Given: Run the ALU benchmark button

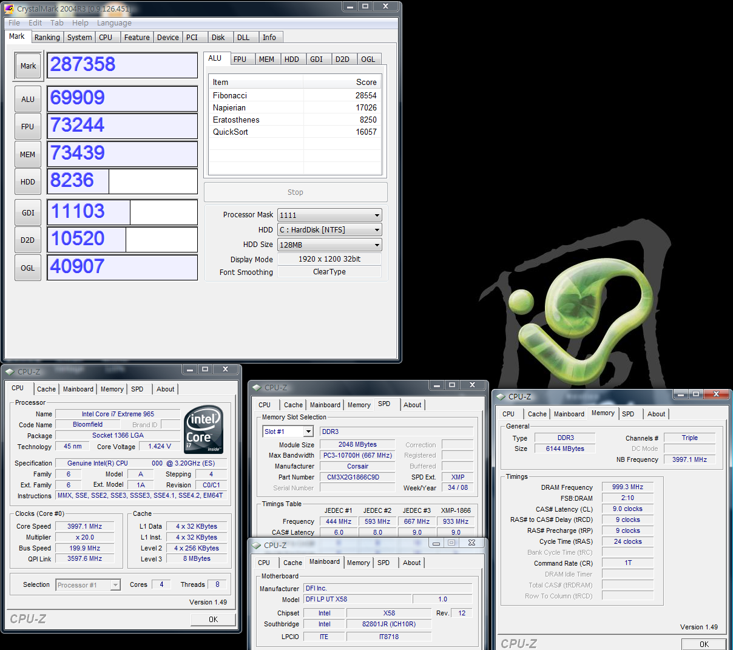Looking at the screenshot, I should tap(28, 99).
